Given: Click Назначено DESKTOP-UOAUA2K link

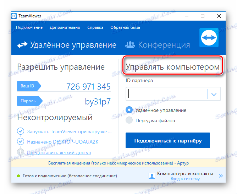Looking at the screenshot, I should [x=62, y=142].
